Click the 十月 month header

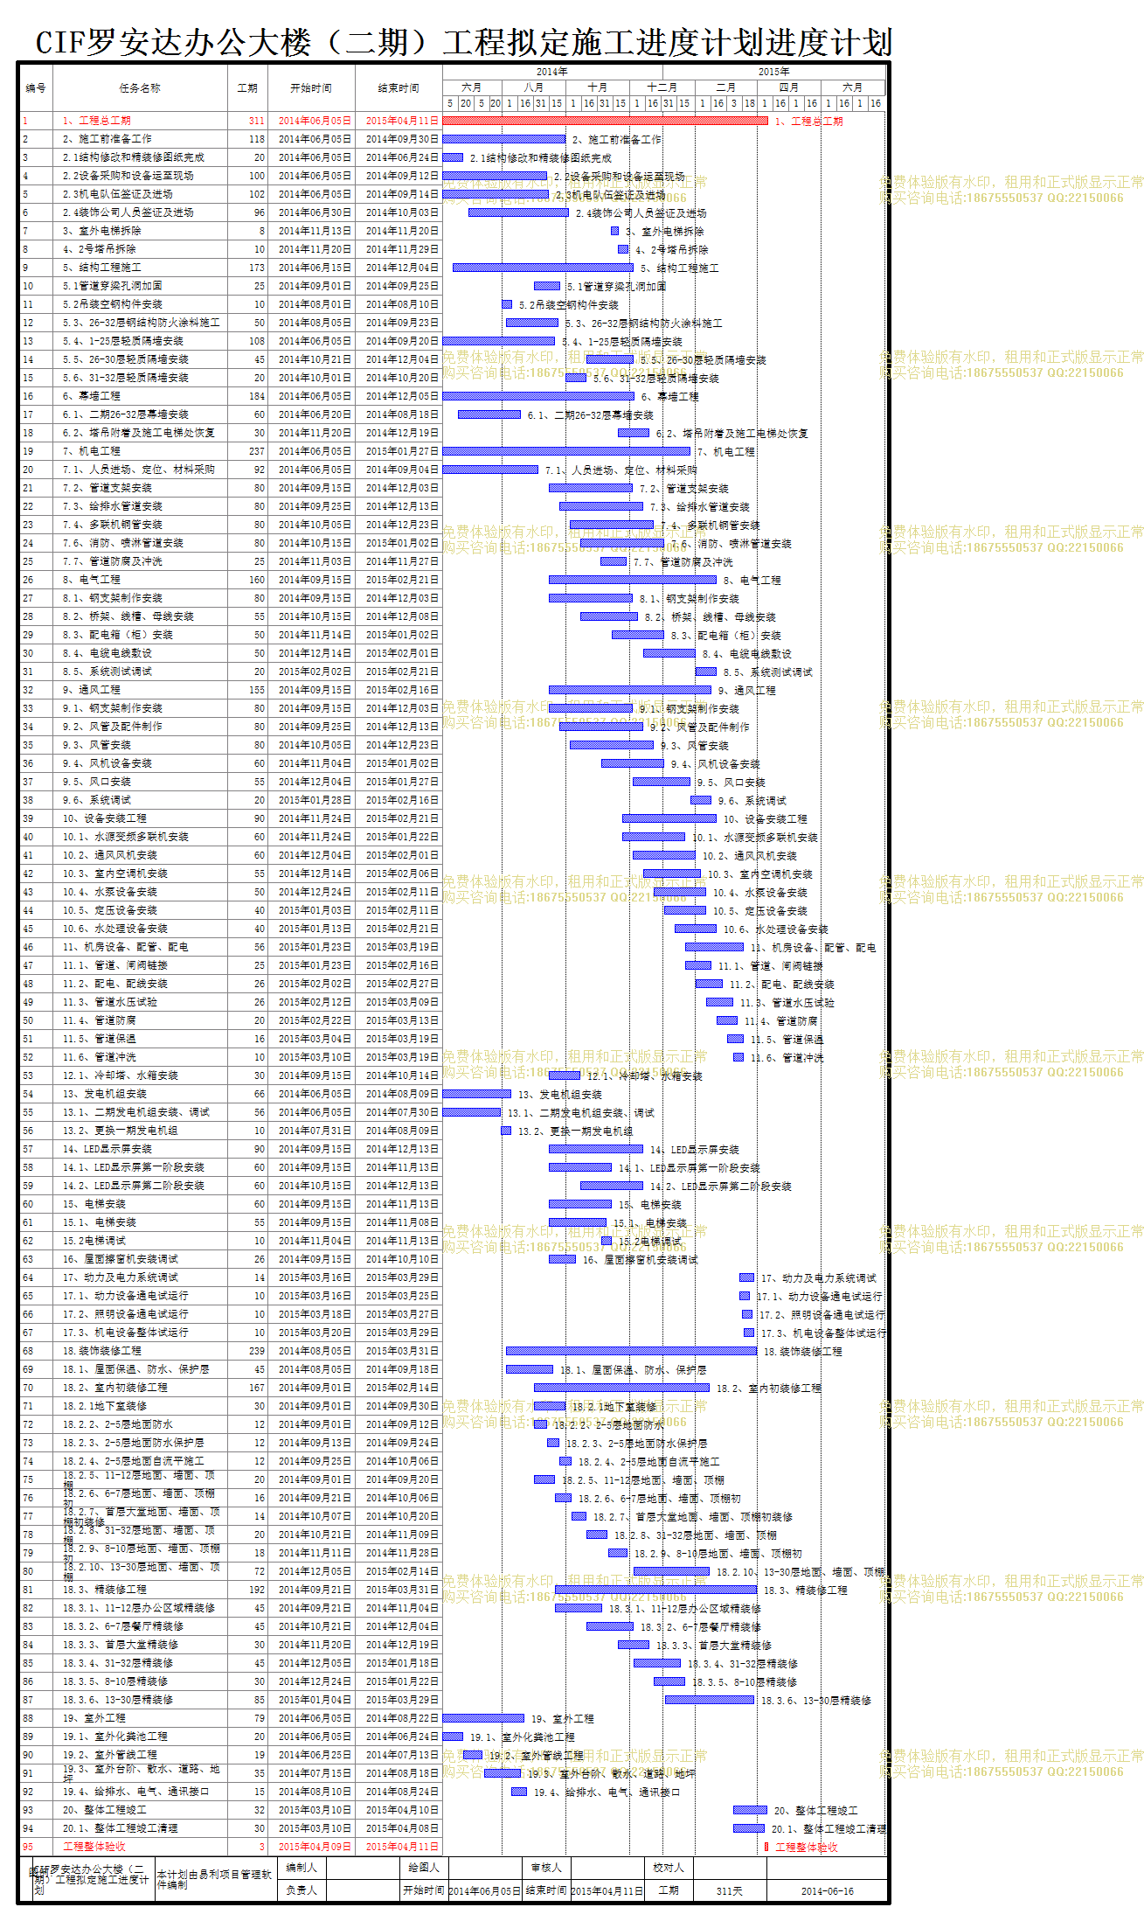click(598, 87)
